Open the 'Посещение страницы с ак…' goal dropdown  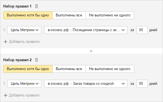click(86, 30)
